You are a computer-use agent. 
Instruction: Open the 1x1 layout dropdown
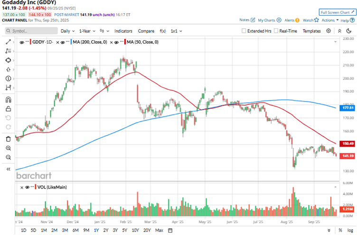click(177, 31)
